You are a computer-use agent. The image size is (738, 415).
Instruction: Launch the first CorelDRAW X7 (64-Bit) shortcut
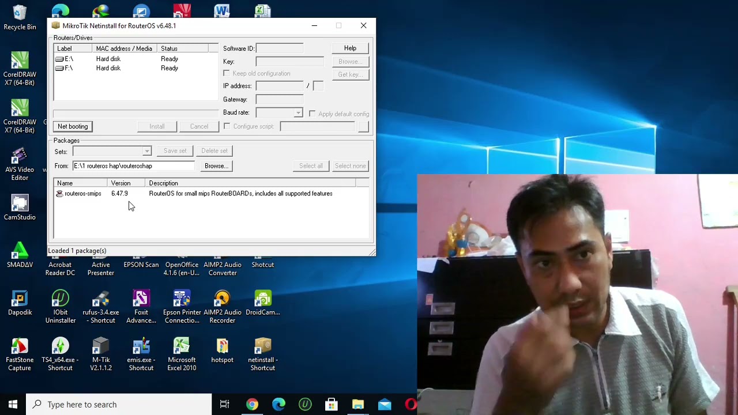(x=20, y=69)
